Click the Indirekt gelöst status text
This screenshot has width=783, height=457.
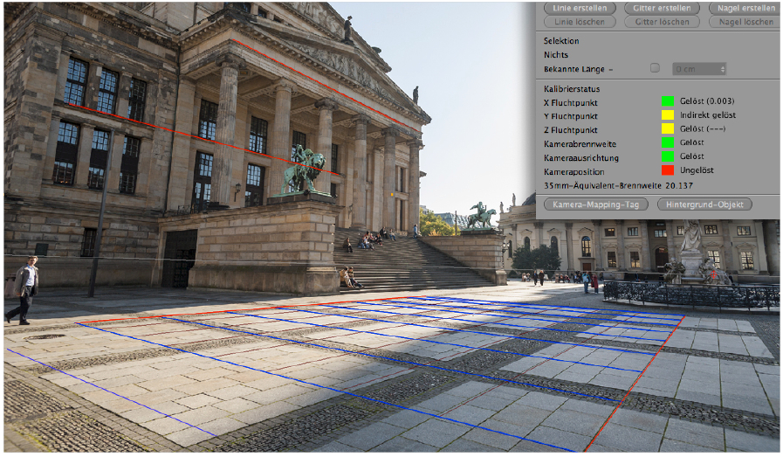click(708, 115)
